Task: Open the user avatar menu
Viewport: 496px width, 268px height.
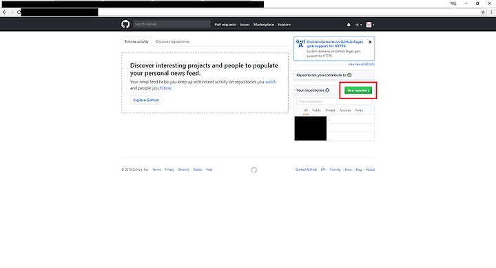Action: [370, 25]
